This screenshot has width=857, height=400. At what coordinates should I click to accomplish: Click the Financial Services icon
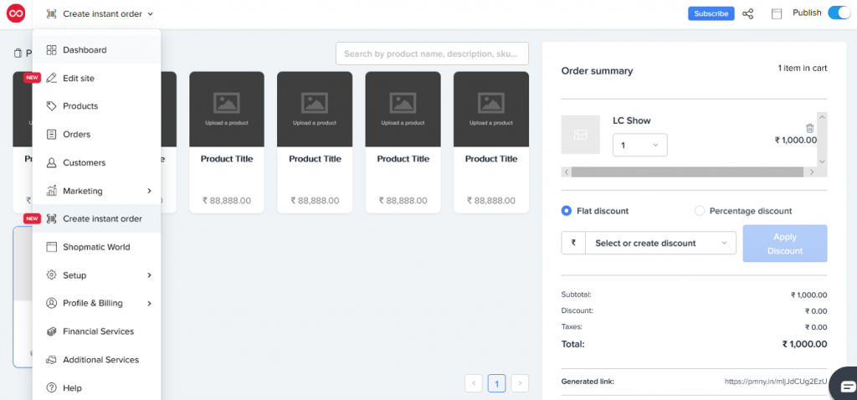click(x=51, y=331)
